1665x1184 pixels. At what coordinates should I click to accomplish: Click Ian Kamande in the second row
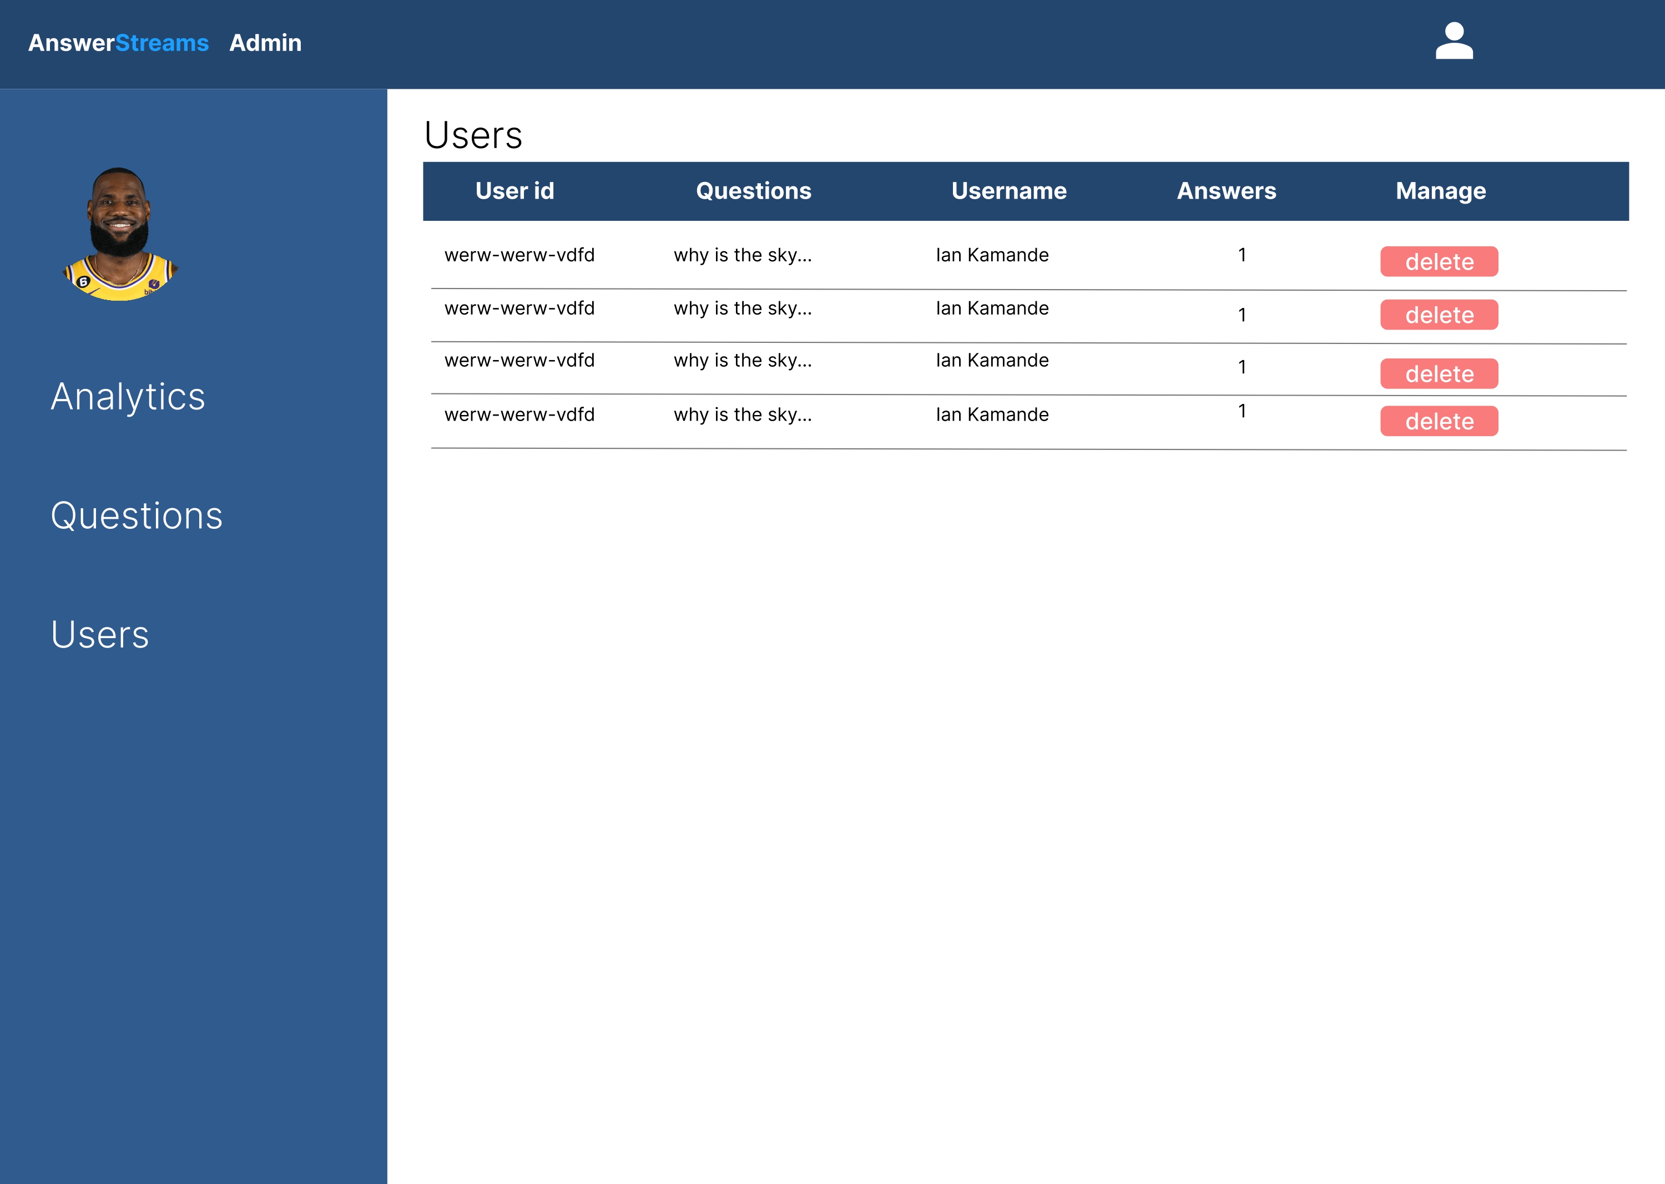pos(992,308)
